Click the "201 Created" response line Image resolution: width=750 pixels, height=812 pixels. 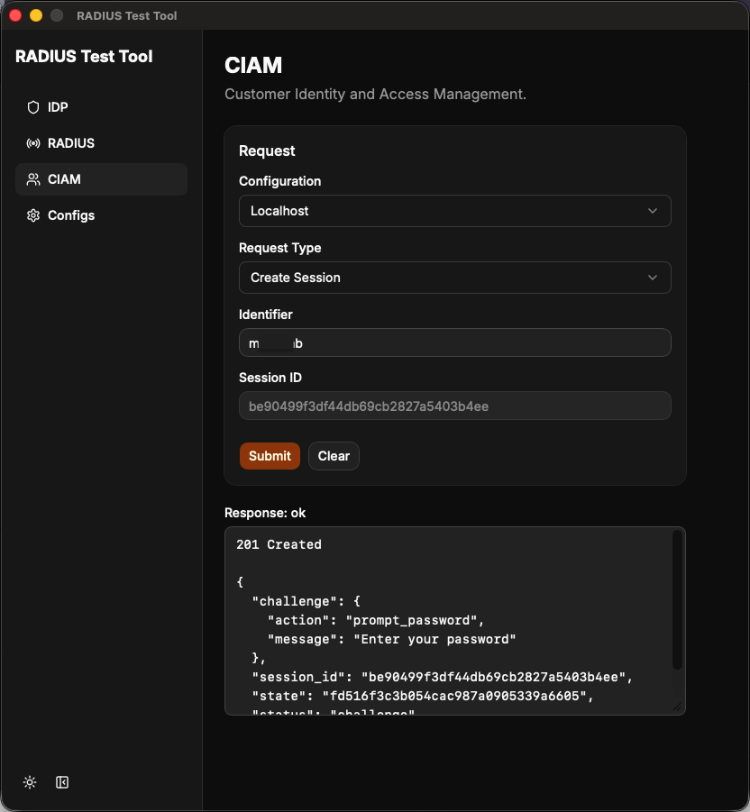click(x=279, y=544)
